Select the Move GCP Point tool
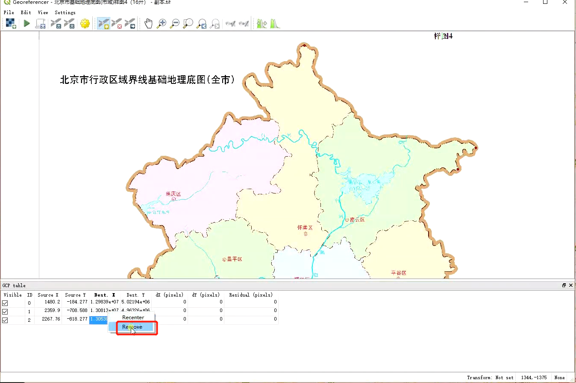The image size is (576, 383). pos(130,24)
